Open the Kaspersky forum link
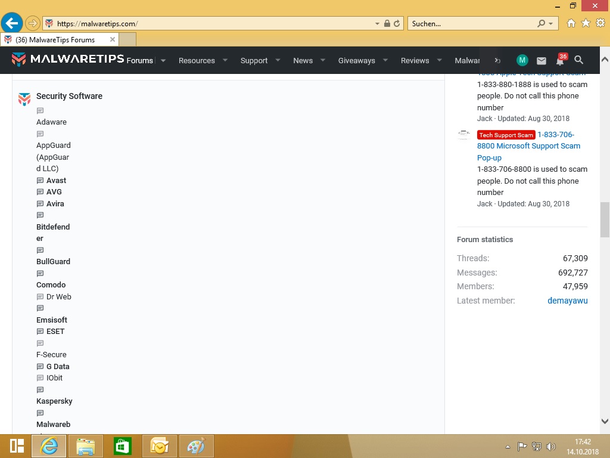Viewport: 610px width, 458px height. tap(54, 401)
